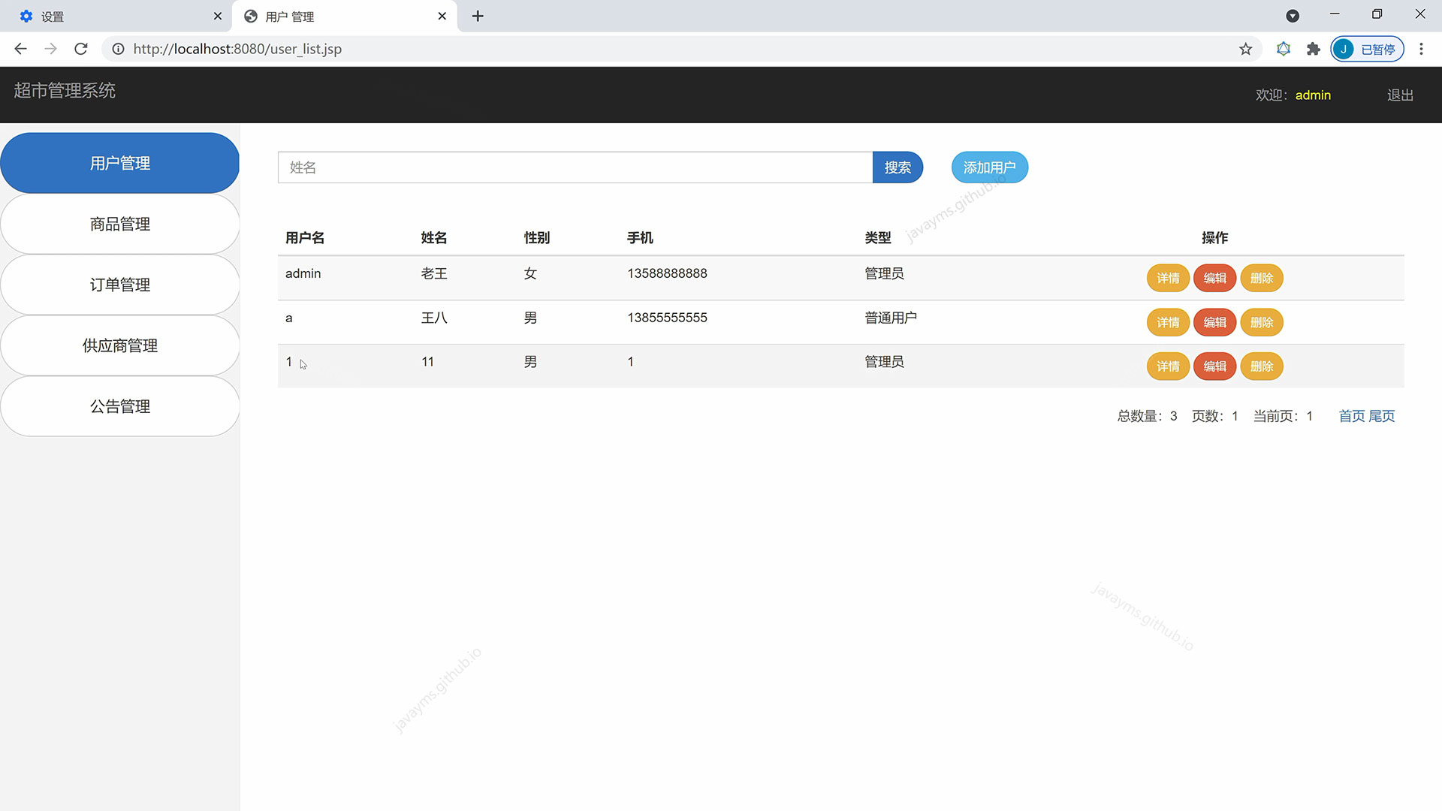Image resolution: width=1442 pixels, height=811 pixels.
Task: Click the site info icon in address bar
Action: 118,49
